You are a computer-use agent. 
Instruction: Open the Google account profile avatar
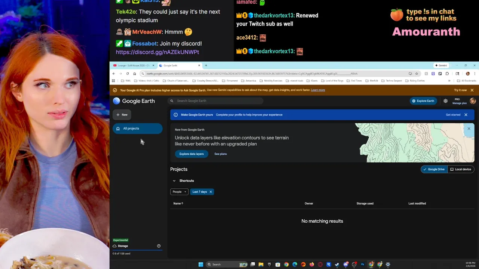click(473, 101)
